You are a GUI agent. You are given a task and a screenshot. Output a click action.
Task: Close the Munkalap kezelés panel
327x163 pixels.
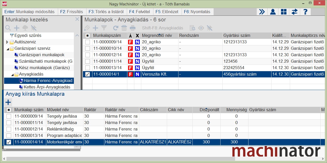(77, 19)
